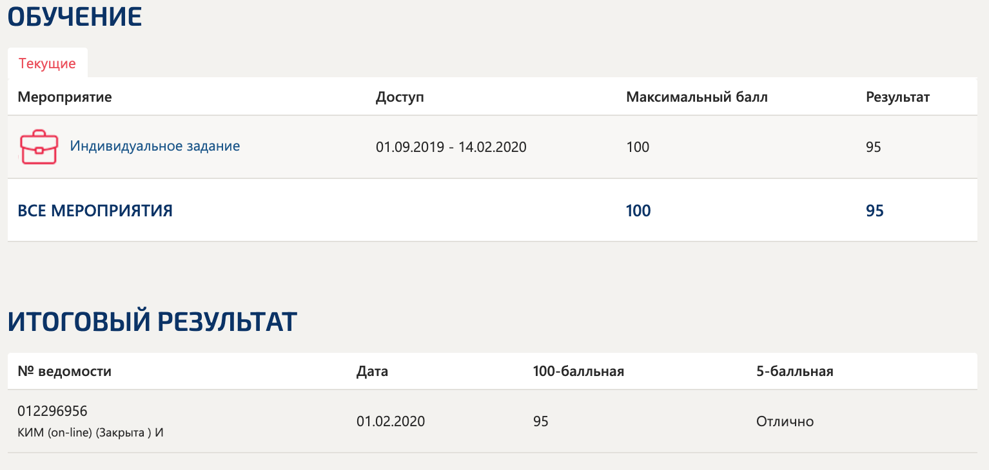The width and height of the screenshot is (989, 470).
Task: Click the Отлично grade value
Action: (785, 422)
